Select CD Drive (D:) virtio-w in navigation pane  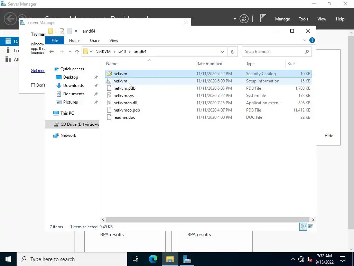[x=72, y=124]
